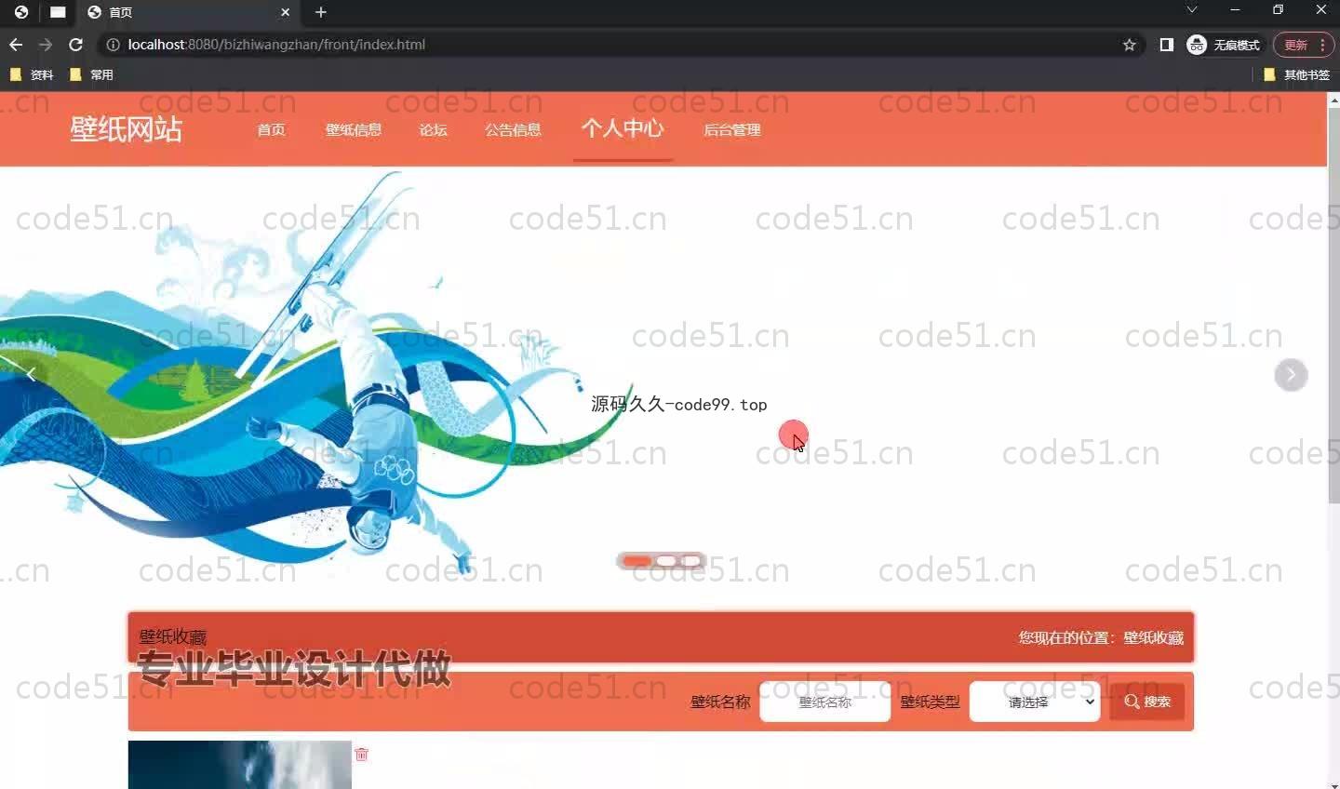Reload the current page
This screenshot has height=789, width=1340.
click(76, 45)
